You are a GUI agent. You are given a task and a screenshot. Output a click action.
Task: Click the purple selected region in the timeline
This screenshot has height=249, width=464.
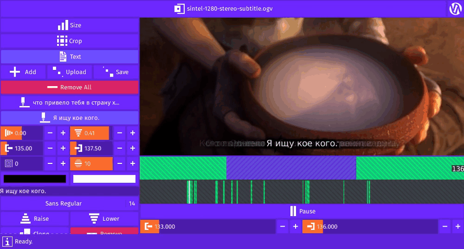point(291,168)
